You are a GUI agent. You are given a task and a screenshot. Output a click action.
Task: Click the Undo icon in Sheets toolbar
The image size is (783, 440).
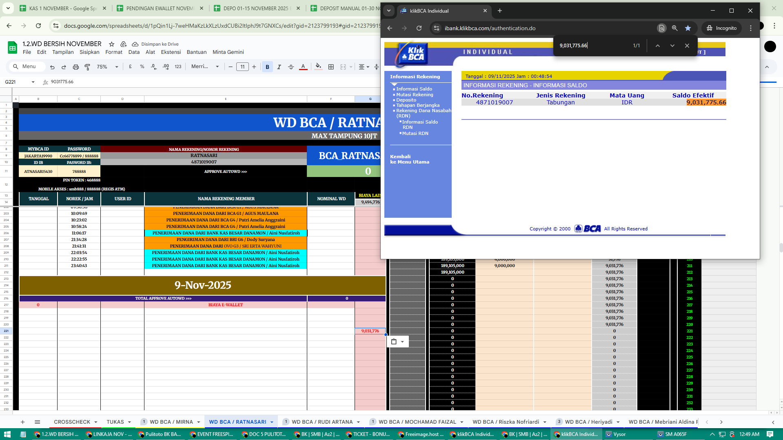coord(52,66)
